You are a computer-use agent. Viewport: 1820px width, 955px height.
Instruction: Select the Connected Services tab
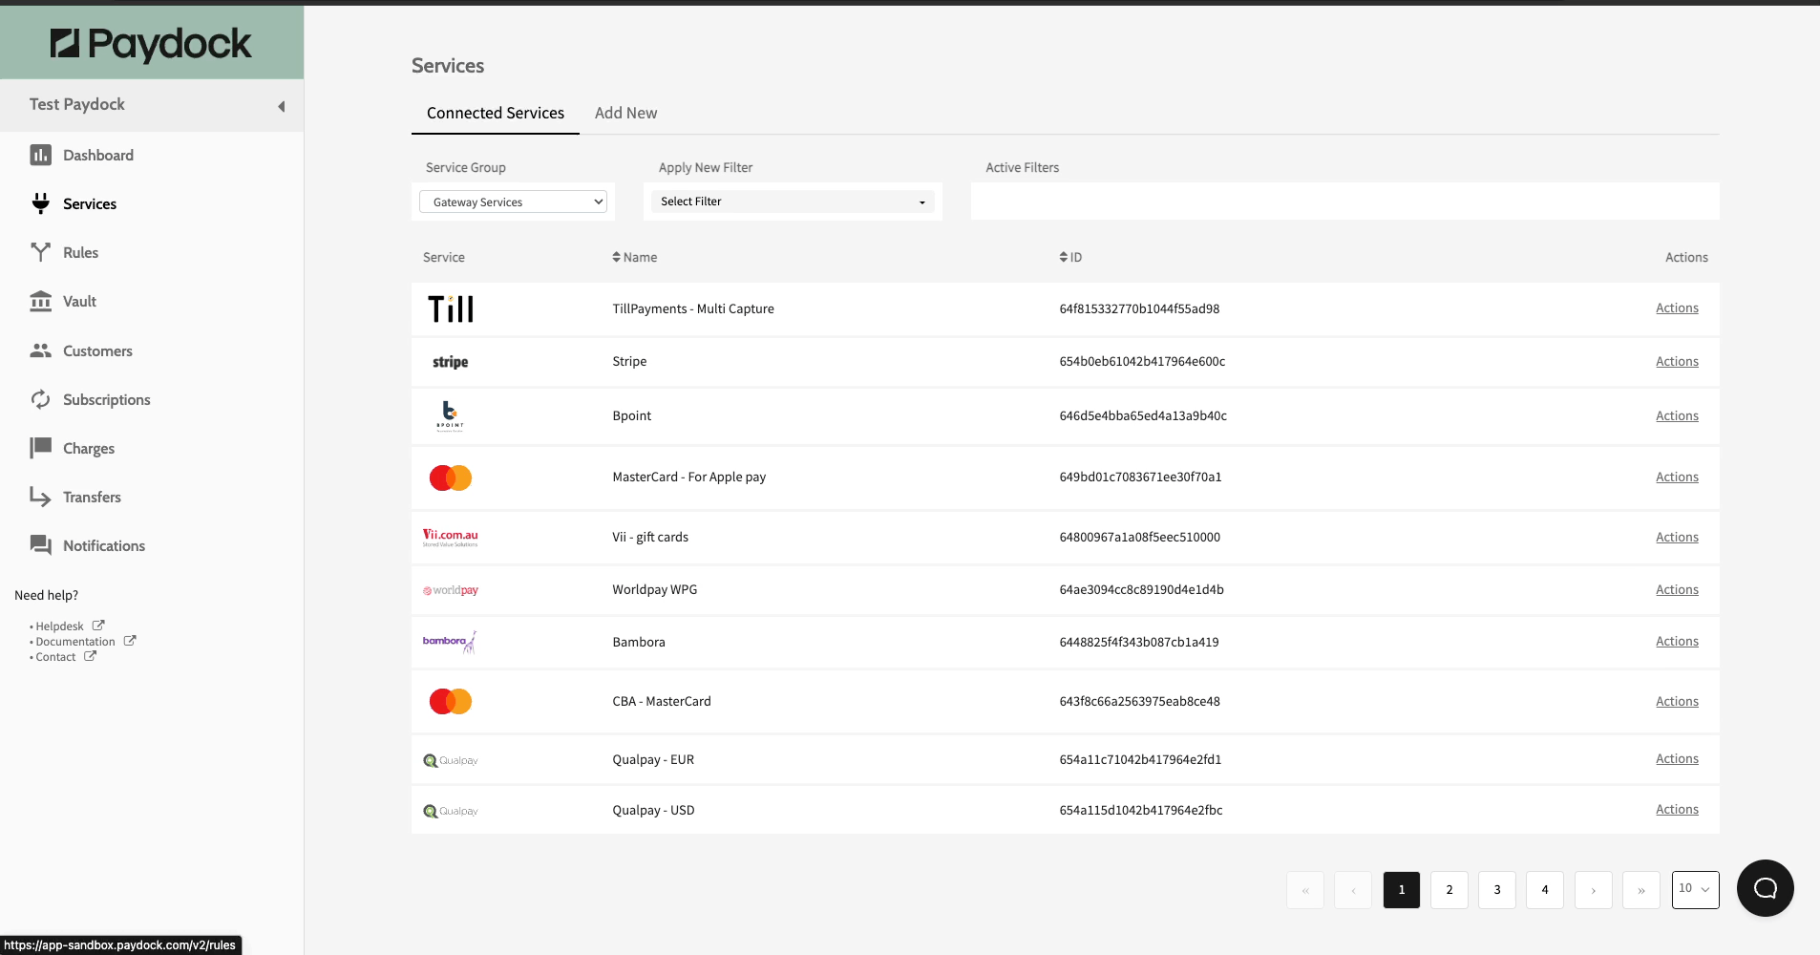[495, 113]
